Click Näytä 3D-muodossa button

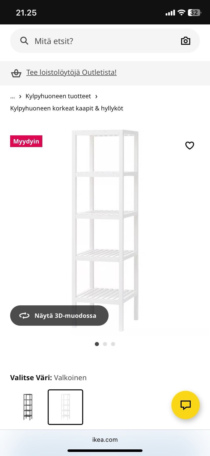pos(59,316)
